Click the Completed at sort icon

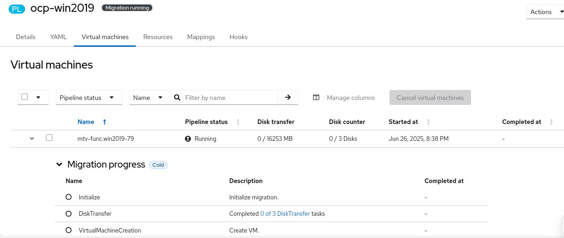[552, 122]
